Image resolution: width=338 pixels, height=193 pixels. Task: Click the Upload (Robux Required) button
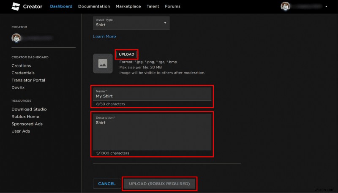point(159,184)
